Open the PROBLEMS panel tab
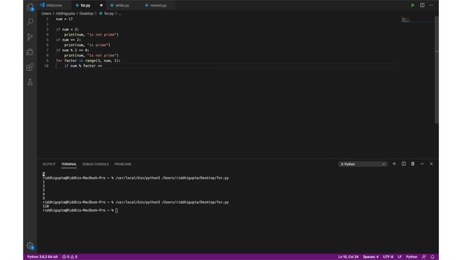This screenshot has height=260, width=462. click(123, 164)
